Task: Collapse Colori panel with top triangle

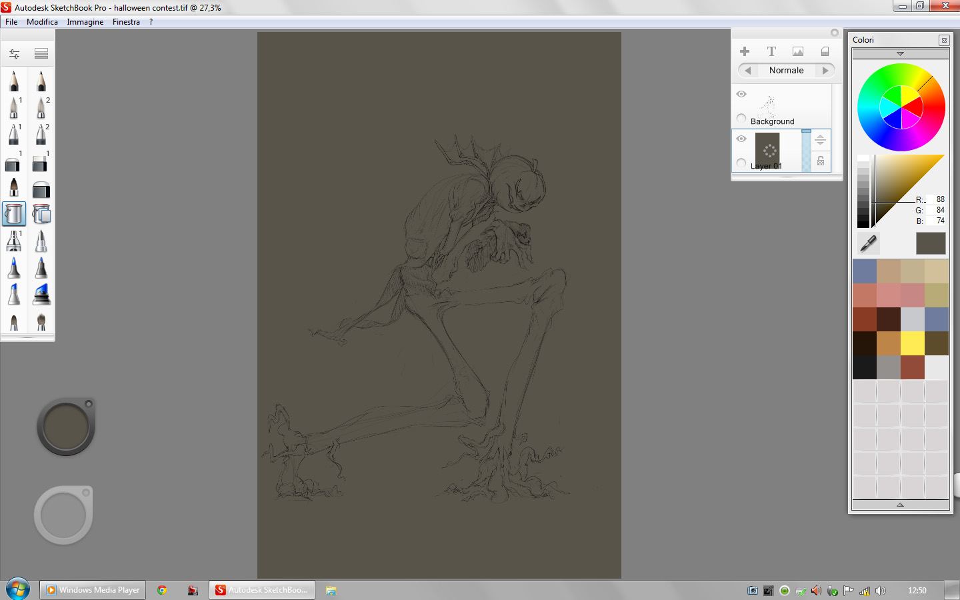Action: [900, 53]
